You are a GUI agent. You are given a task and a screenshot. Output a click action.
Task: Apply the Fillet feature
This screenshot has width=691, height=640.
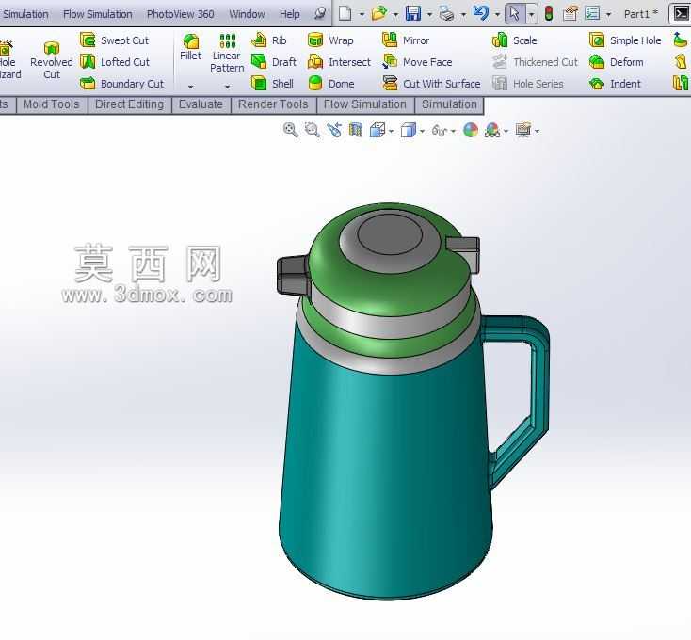[190, 48]
